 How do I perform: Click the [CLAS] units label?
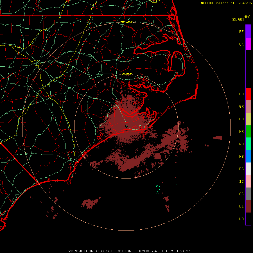(x=238, y=19)
